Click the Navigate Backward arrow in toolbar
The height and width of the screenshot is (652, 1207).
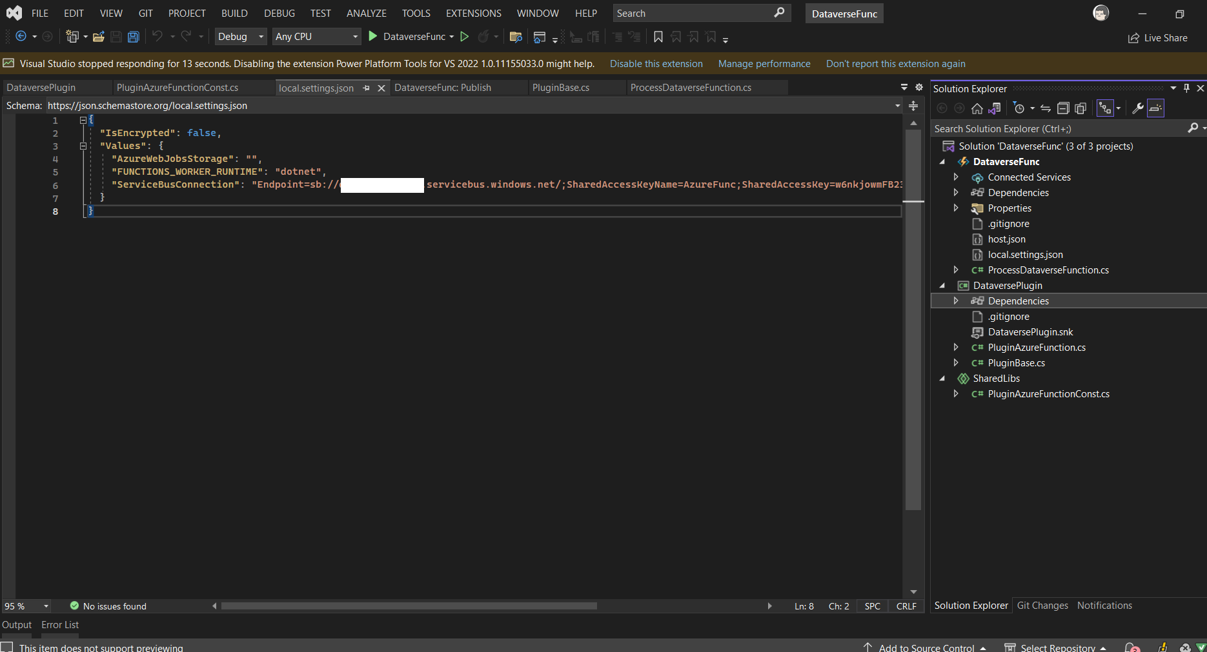(21, 37)
